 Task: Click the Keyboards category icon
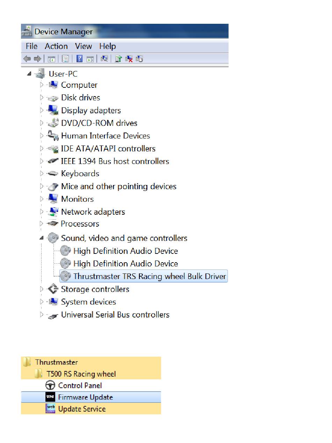(53, 174)
